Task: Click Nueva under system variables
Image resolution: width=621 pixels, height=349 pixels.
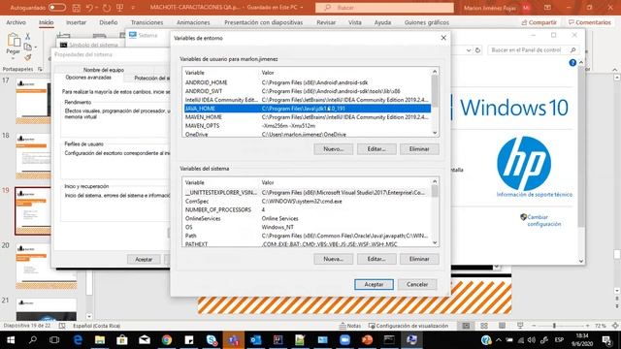Action: 333,259
